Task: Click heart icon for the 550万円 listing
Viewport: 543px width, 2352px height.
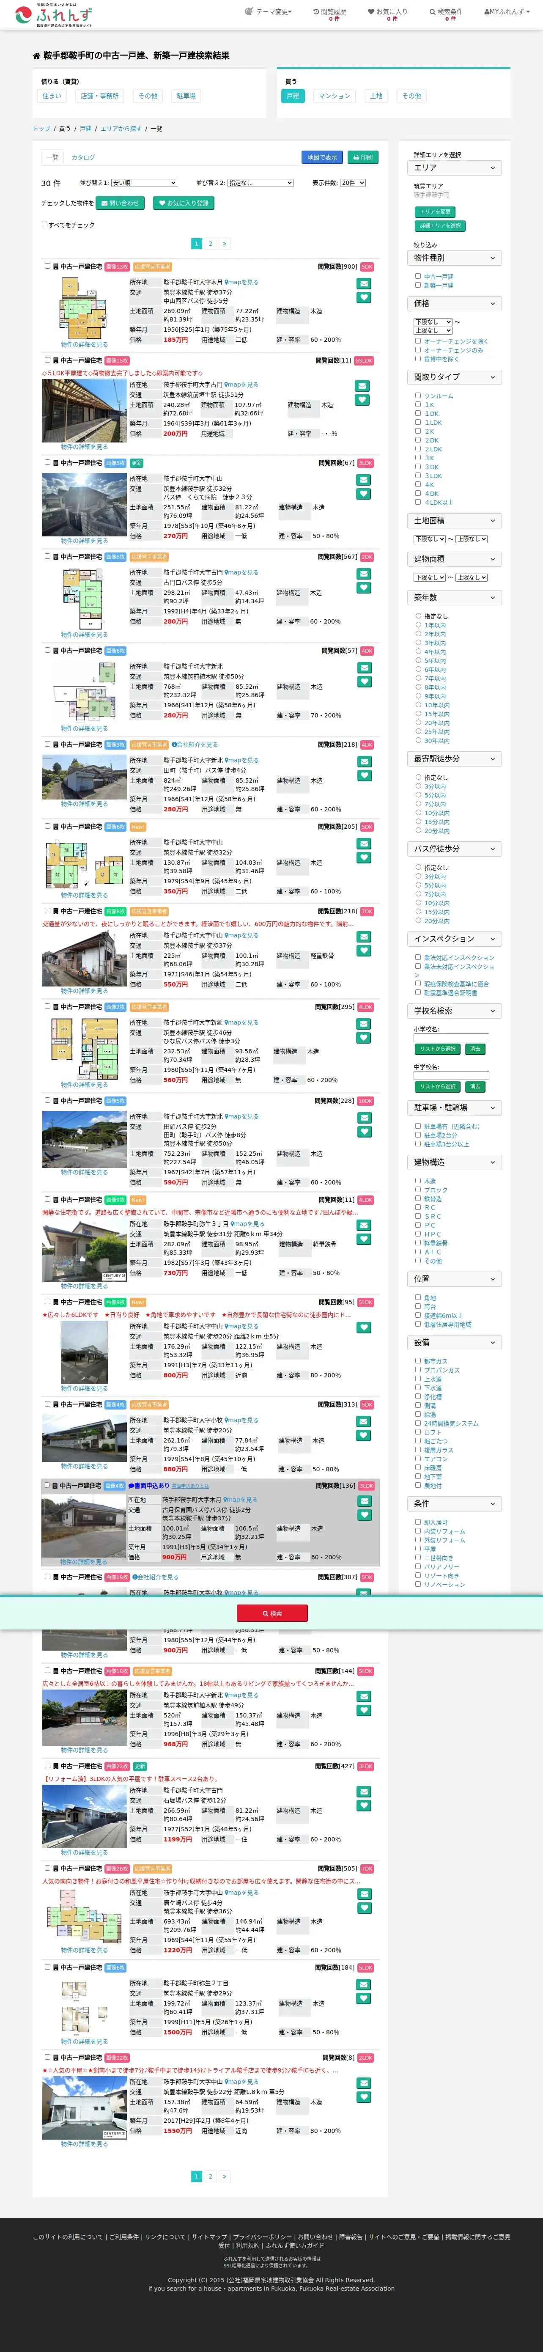Action: click(x=363, y=951)
